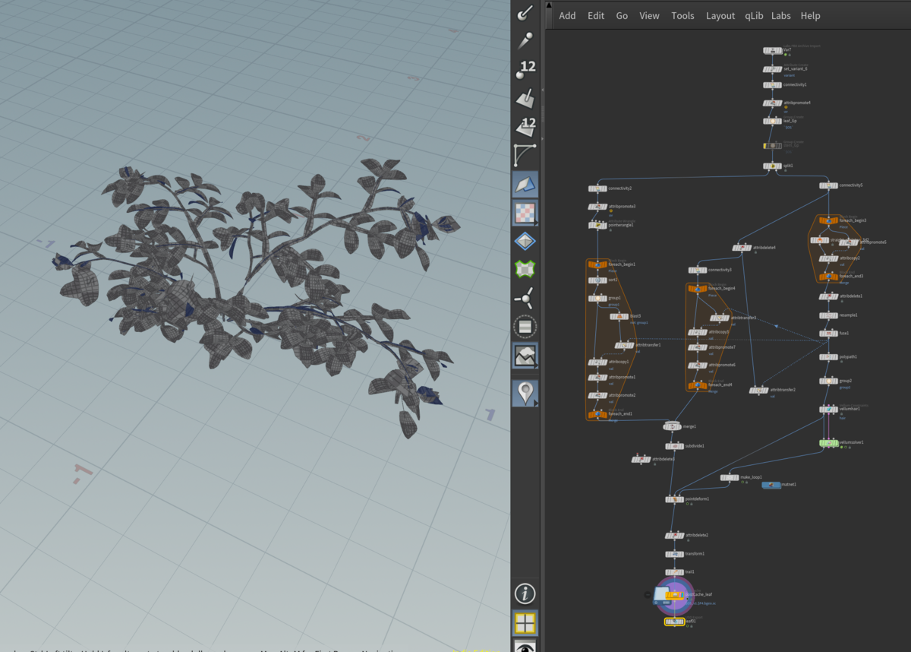Select the pointwrangle1 node
The width and height of the screenshot is (911, 652).
597,225
